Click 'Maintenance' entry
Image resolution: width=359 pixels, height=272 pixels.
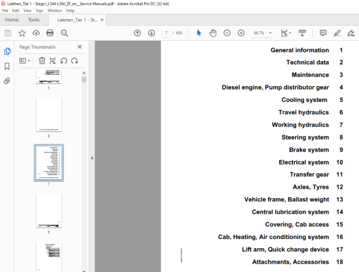pos(310,75)
